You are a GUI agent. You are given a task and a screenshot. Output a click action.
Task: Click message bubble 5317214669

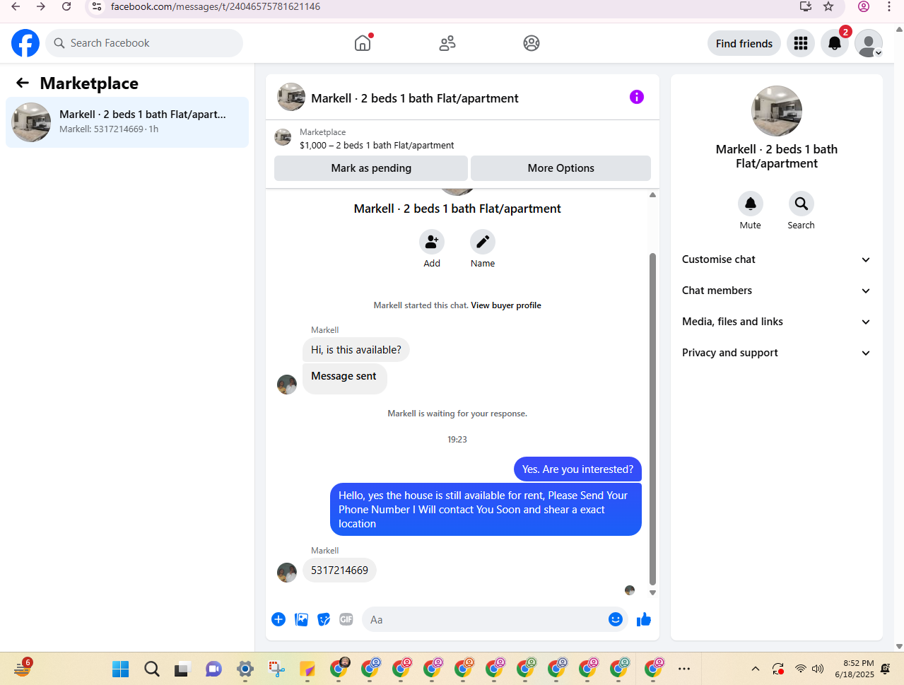pyautogui.click(x=339, y=570)
